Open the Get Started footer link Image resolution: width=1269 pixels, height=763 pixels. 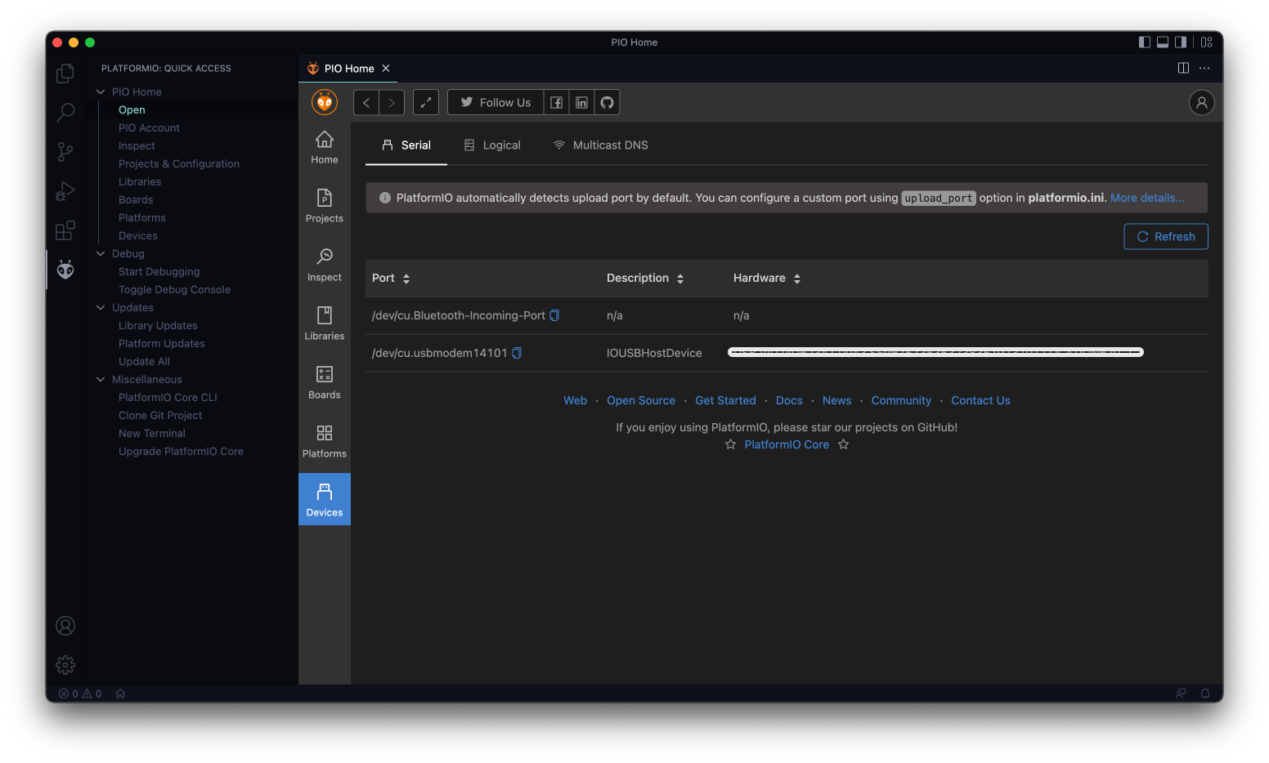pos(725,400)
